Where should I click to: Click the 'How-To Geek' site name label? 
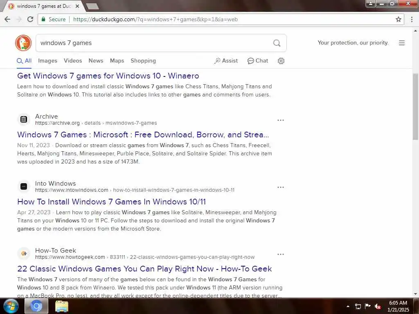coord(56,251)
